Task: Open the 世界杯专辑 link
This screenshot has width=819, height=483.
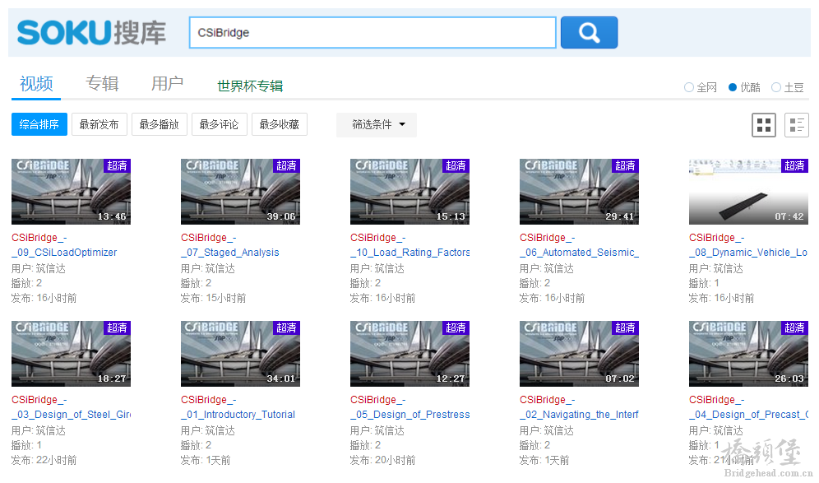Action: click(250, 86)
